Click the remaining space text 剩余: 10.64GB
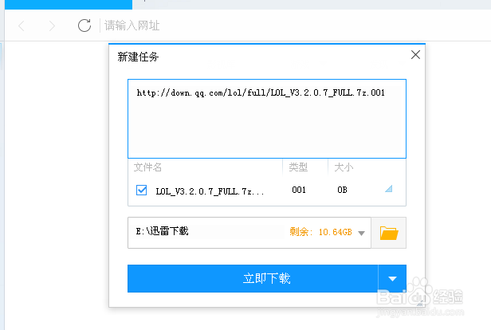Image resolution: width=491 pixels, height=330 pixels. [320, 232]
